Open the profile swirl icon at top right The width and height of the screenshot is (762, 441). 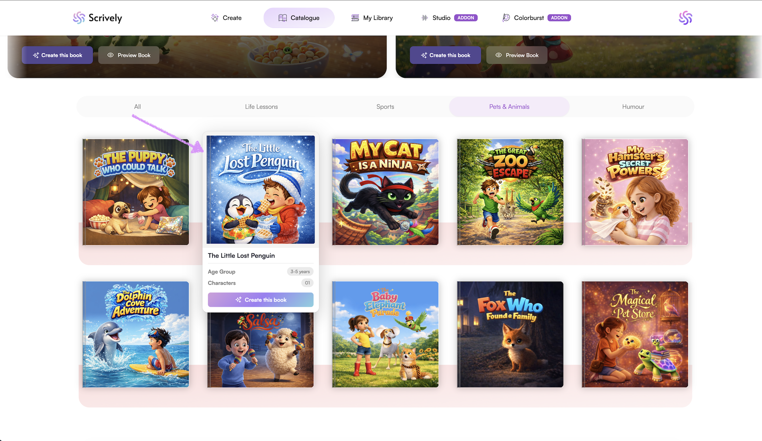(x=685, y=18)
